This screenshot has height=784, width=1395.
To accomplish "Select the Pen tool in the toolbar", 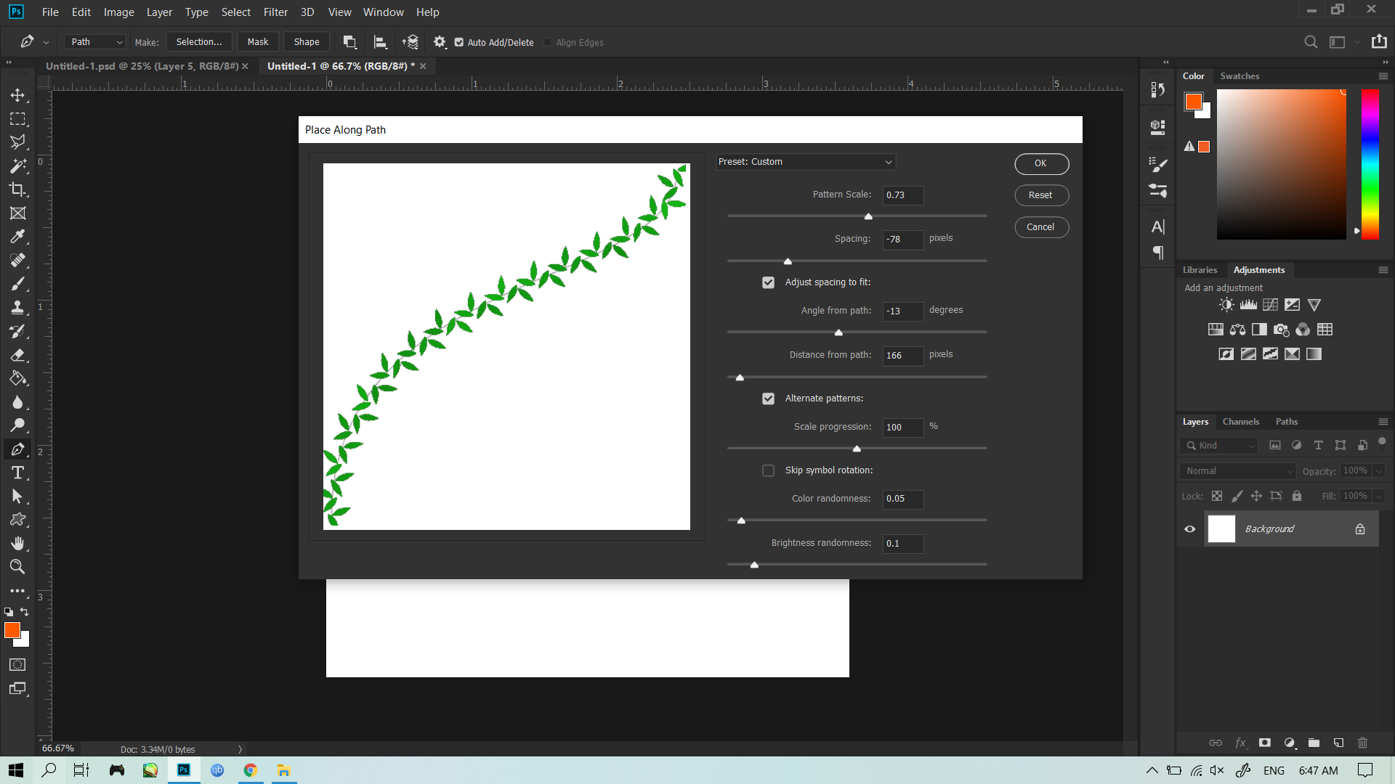I will [x=18, y=449].
